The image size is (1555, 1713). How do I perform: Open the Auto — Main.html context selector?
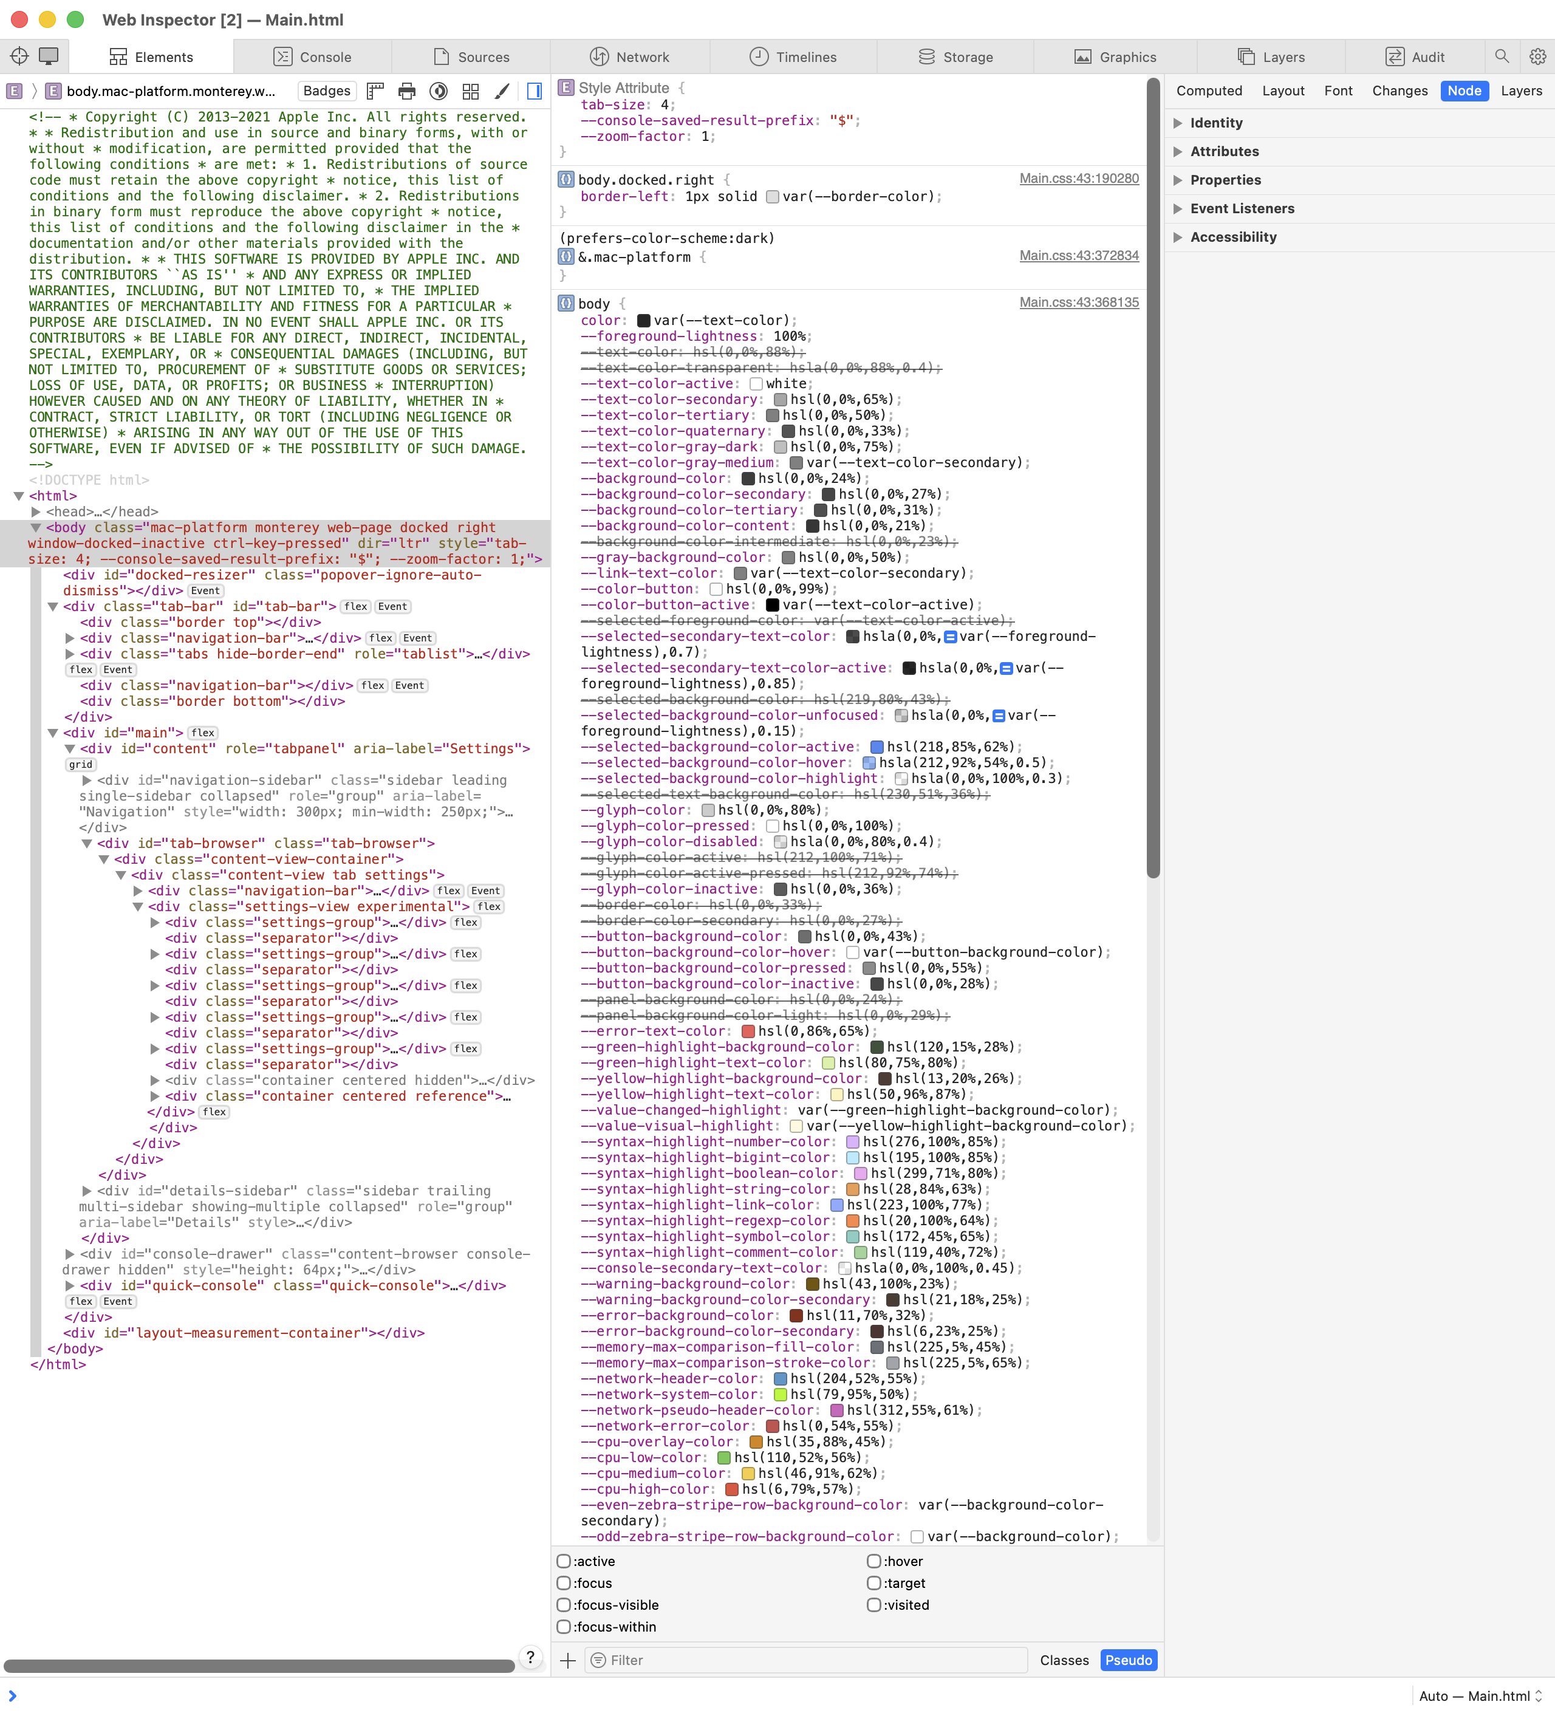tap(1481, 1695)
